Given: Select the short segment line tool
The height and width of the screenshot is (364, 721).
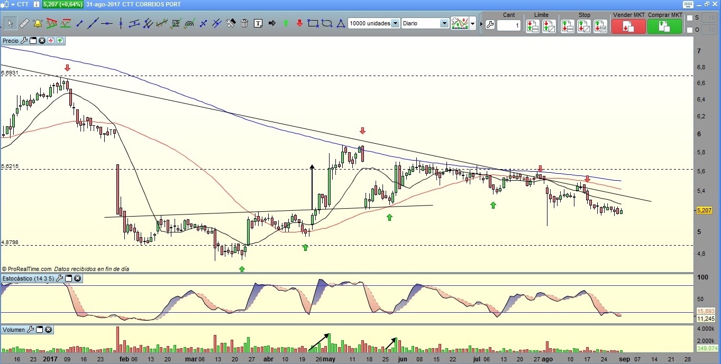Looking at the screenshot, I should (x=79, y=23).
